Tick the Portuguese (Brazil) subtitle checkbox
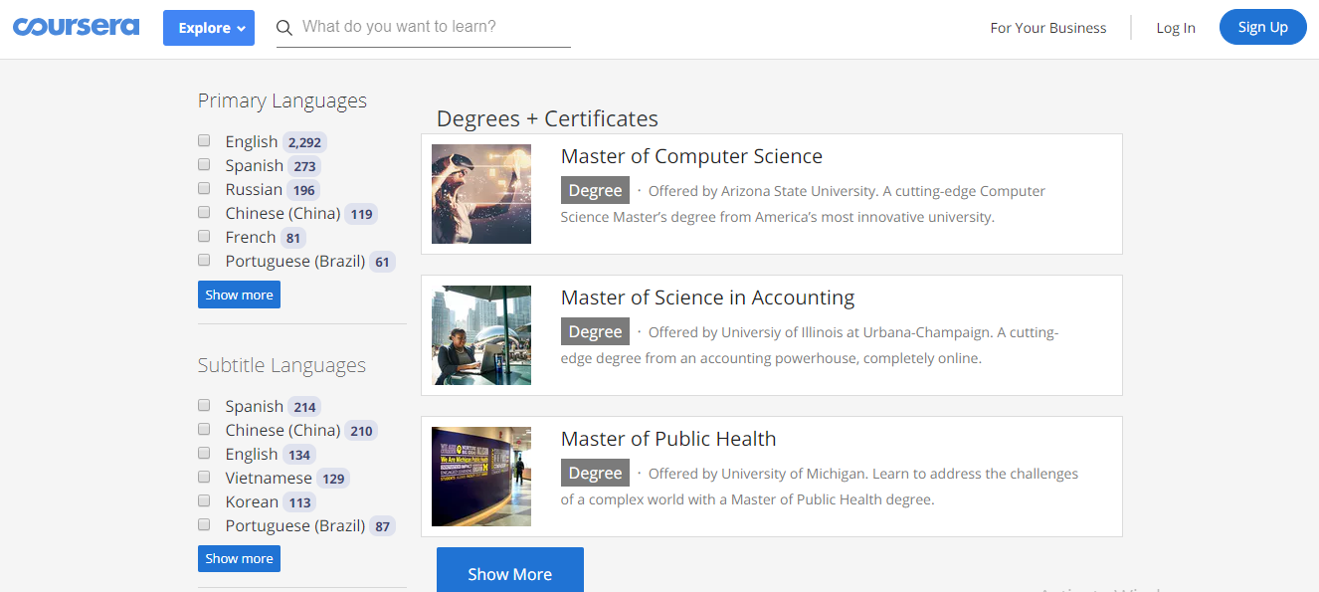 pos(204,524)
